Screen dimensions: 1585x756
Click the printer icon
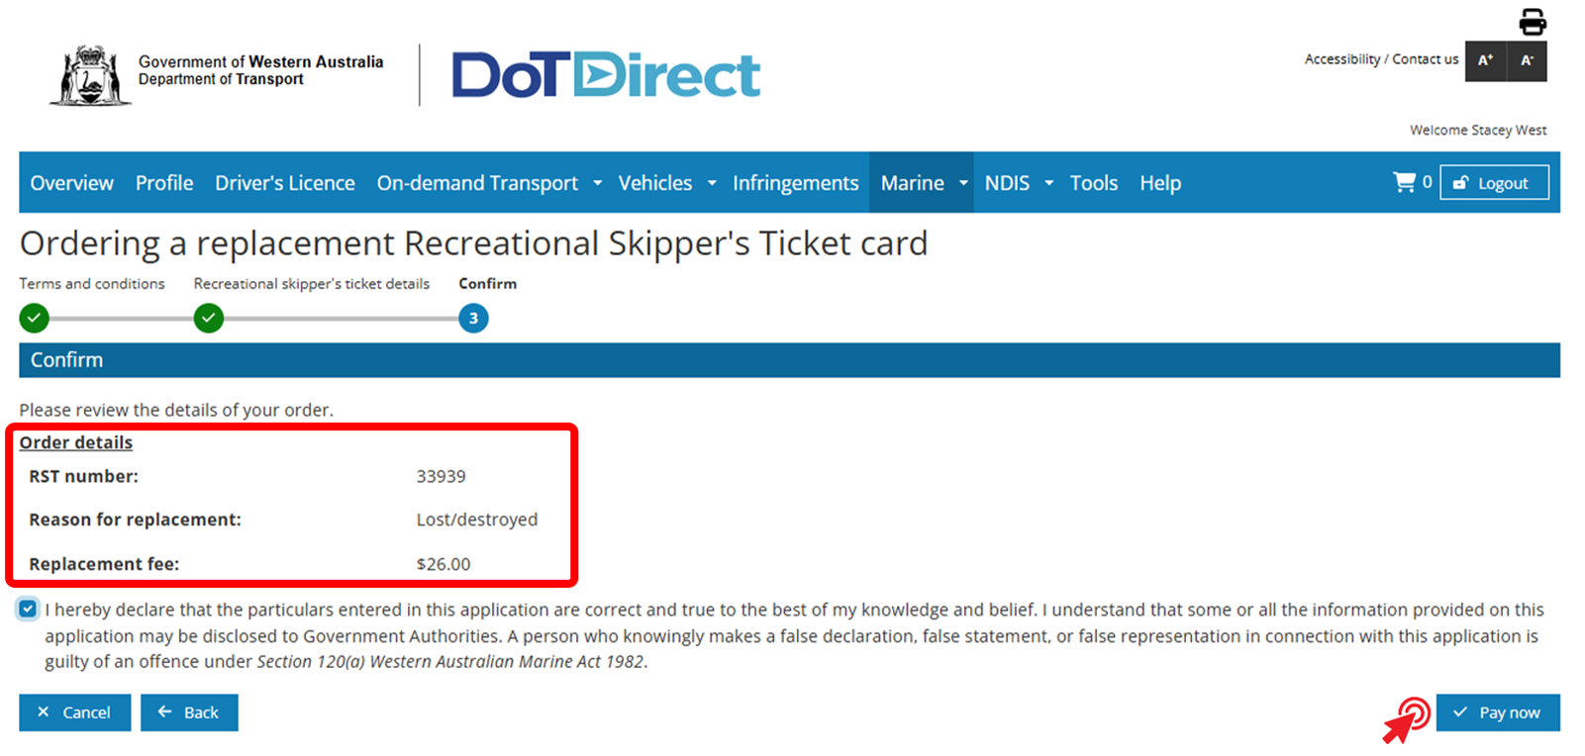click(1532, 22)
